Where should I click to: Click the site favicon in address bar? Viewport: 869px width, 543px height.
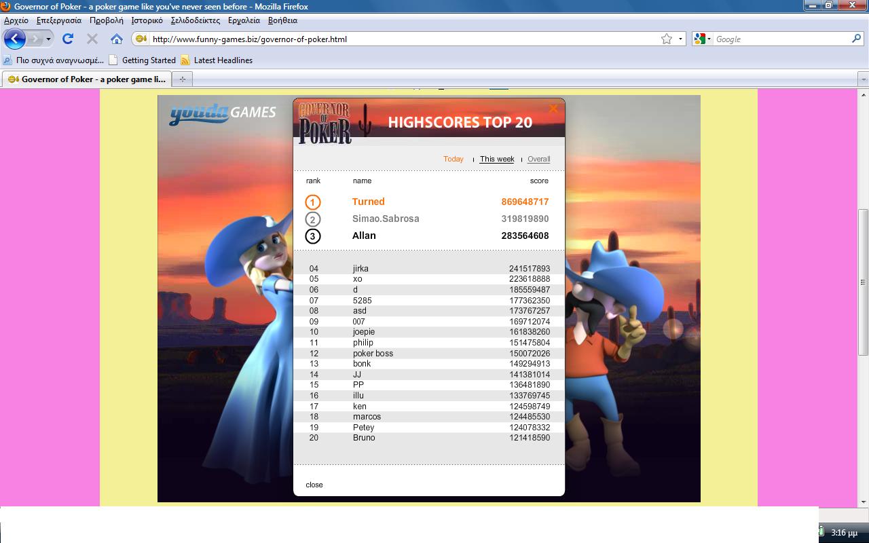point(141,39)
